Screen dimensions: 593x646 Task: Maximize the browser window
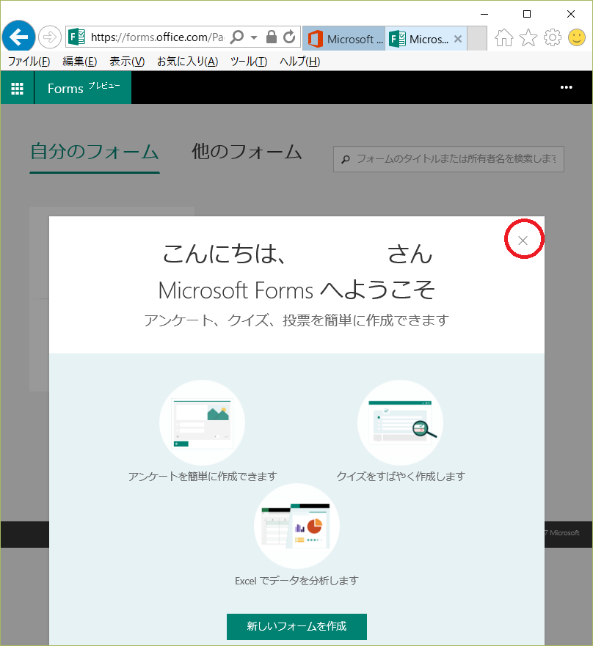coord(527,14)
